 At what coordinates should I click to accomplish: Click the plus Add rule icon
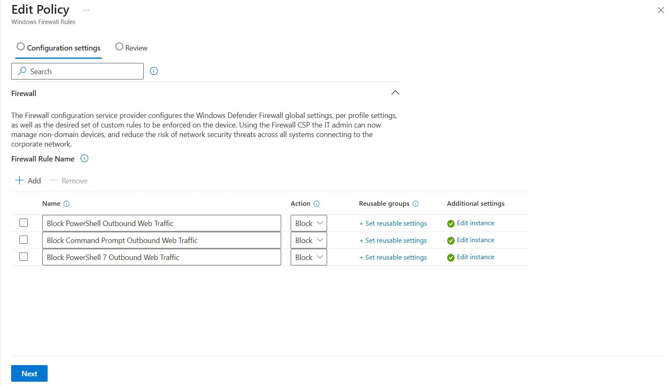pos(19,180)
